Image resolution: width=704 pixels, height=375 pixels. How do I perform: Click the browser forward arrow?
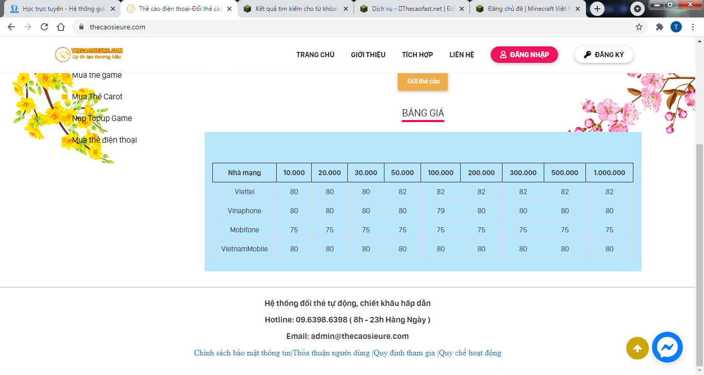click(x=28, y=27)
